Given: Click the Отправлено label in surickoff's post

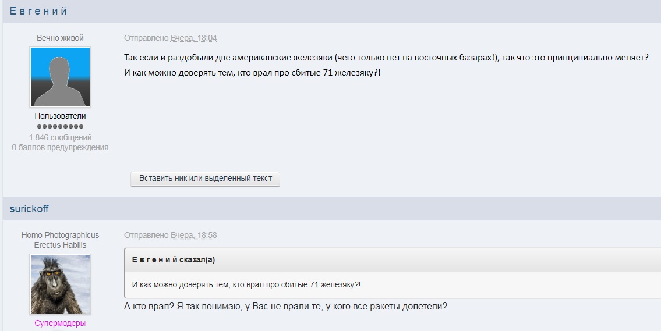Looking at the screenshot, I should click(x=146, y=235).
